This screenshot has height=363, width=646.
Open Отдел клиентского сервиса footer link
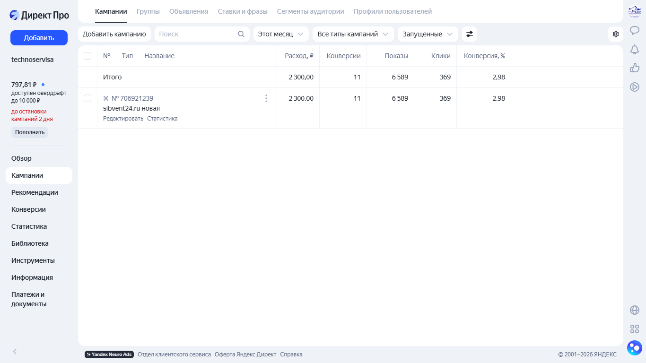click(x=175, y=354)
